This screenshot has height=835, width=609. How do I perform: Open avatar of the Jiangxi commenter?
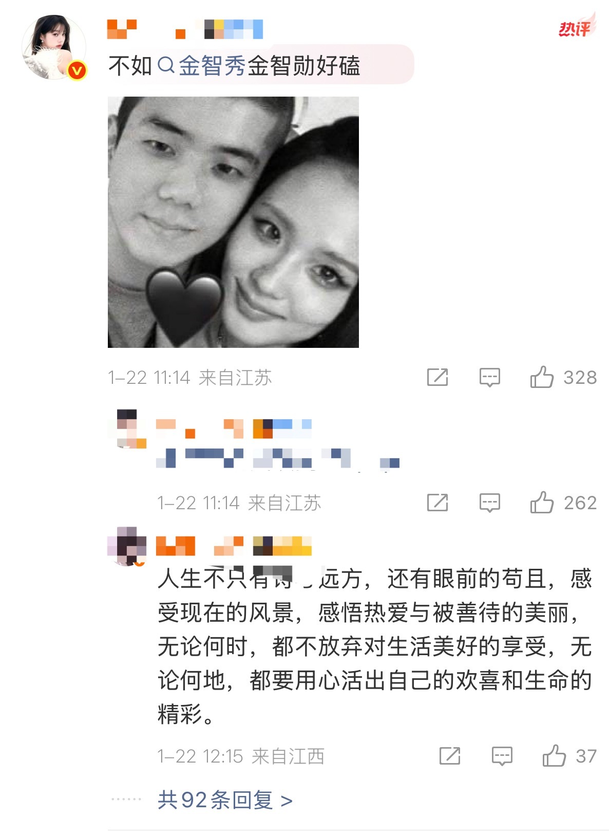click(127, 546)
